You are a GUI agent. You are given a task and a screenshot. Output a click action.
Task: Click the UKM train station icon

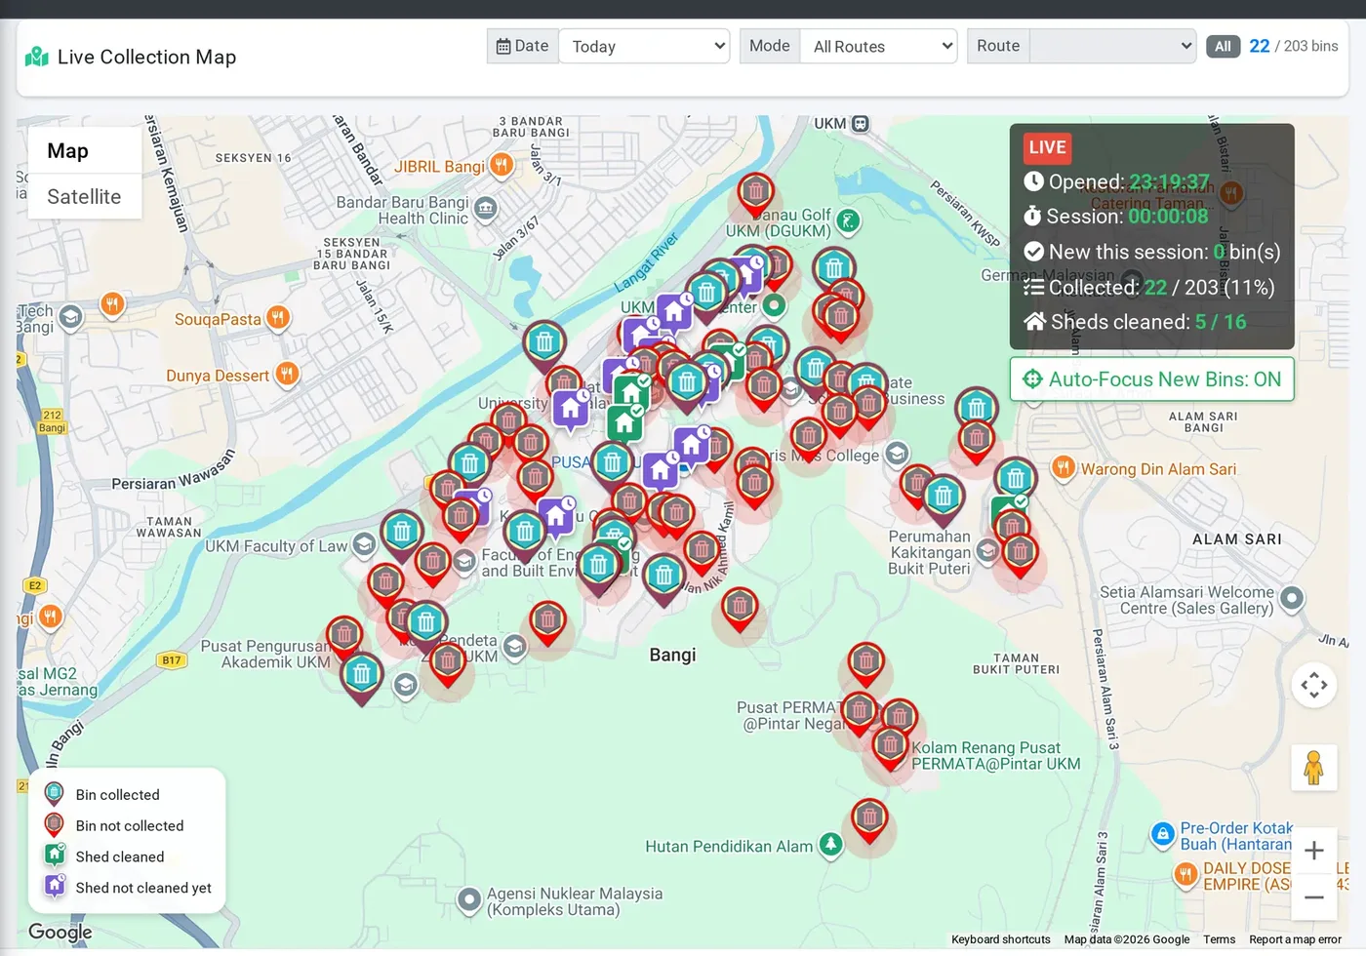point(860,124)
